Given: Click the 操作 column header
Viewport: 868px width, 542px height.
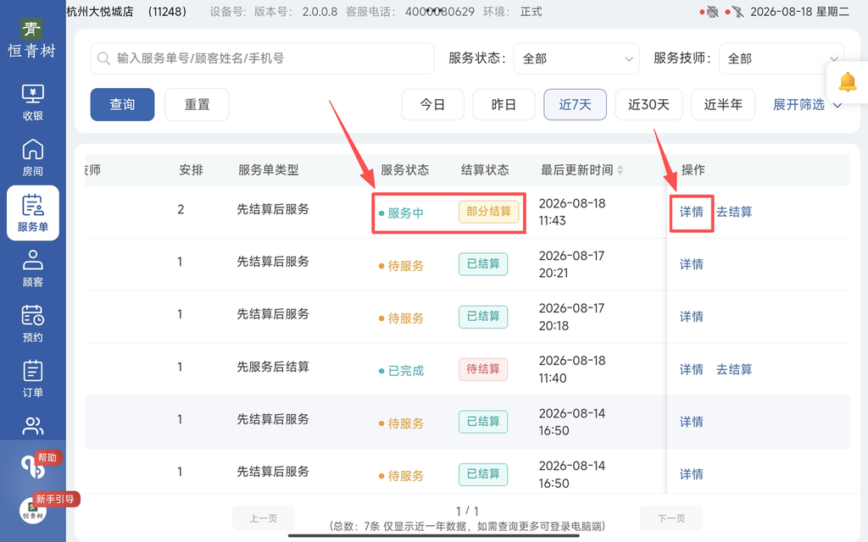Looking at the screenshot, I should point(693,169).
